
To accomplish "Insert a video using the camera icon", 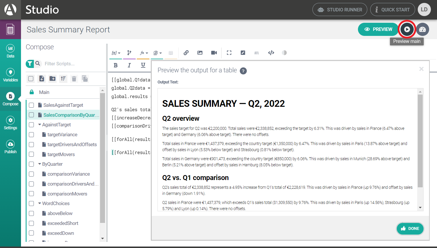I will 214,53.
